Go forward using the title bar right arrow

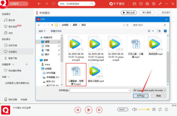[46, 4]
